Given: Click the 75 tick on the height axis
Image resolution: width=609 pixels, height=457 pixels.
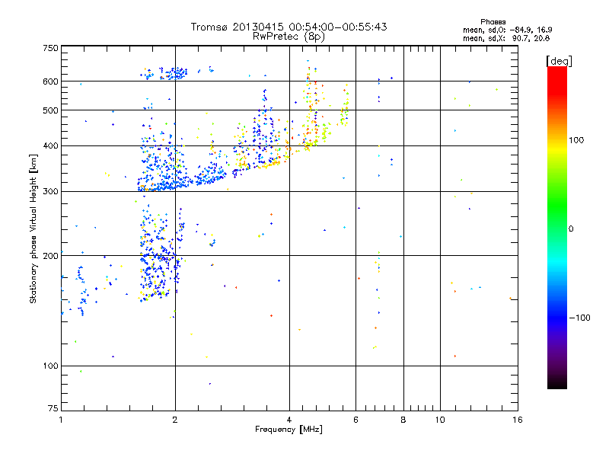Looking at the screenshot, I should pos(53,408).
